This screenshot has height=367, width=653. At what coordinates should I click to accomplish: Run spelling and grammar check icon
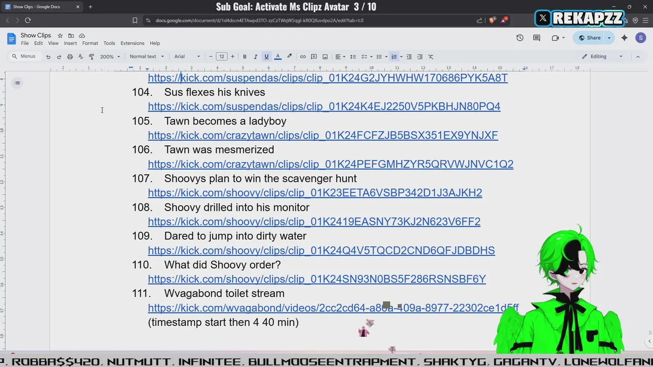click(81, 57)
